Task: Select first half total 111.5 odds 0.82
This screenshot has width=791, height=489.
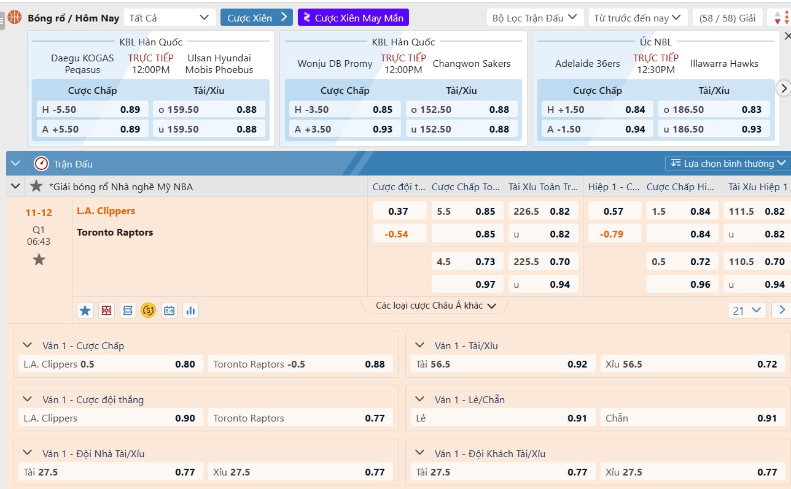Action: [x=757, y=211]
